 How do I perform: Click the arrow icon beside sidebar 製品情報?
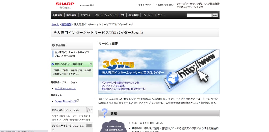point(53,45)
